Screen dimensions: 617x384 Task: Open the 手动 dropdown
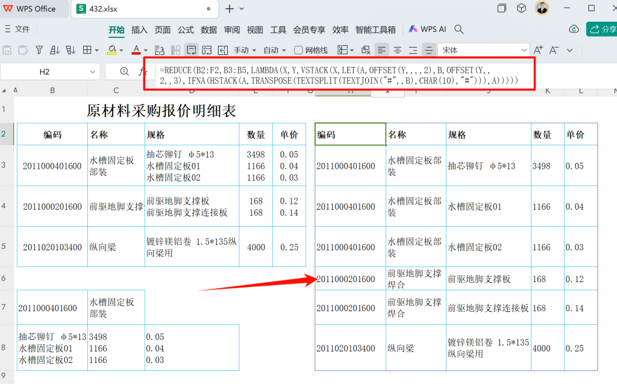pos(245,50)
